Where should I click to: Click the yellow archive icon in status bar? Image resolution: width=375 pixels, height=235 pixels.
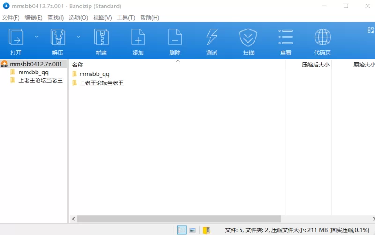coord(206,230)
